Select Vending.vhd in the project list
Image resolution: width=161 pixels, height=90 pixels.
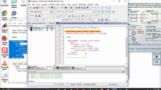[36, 28]
